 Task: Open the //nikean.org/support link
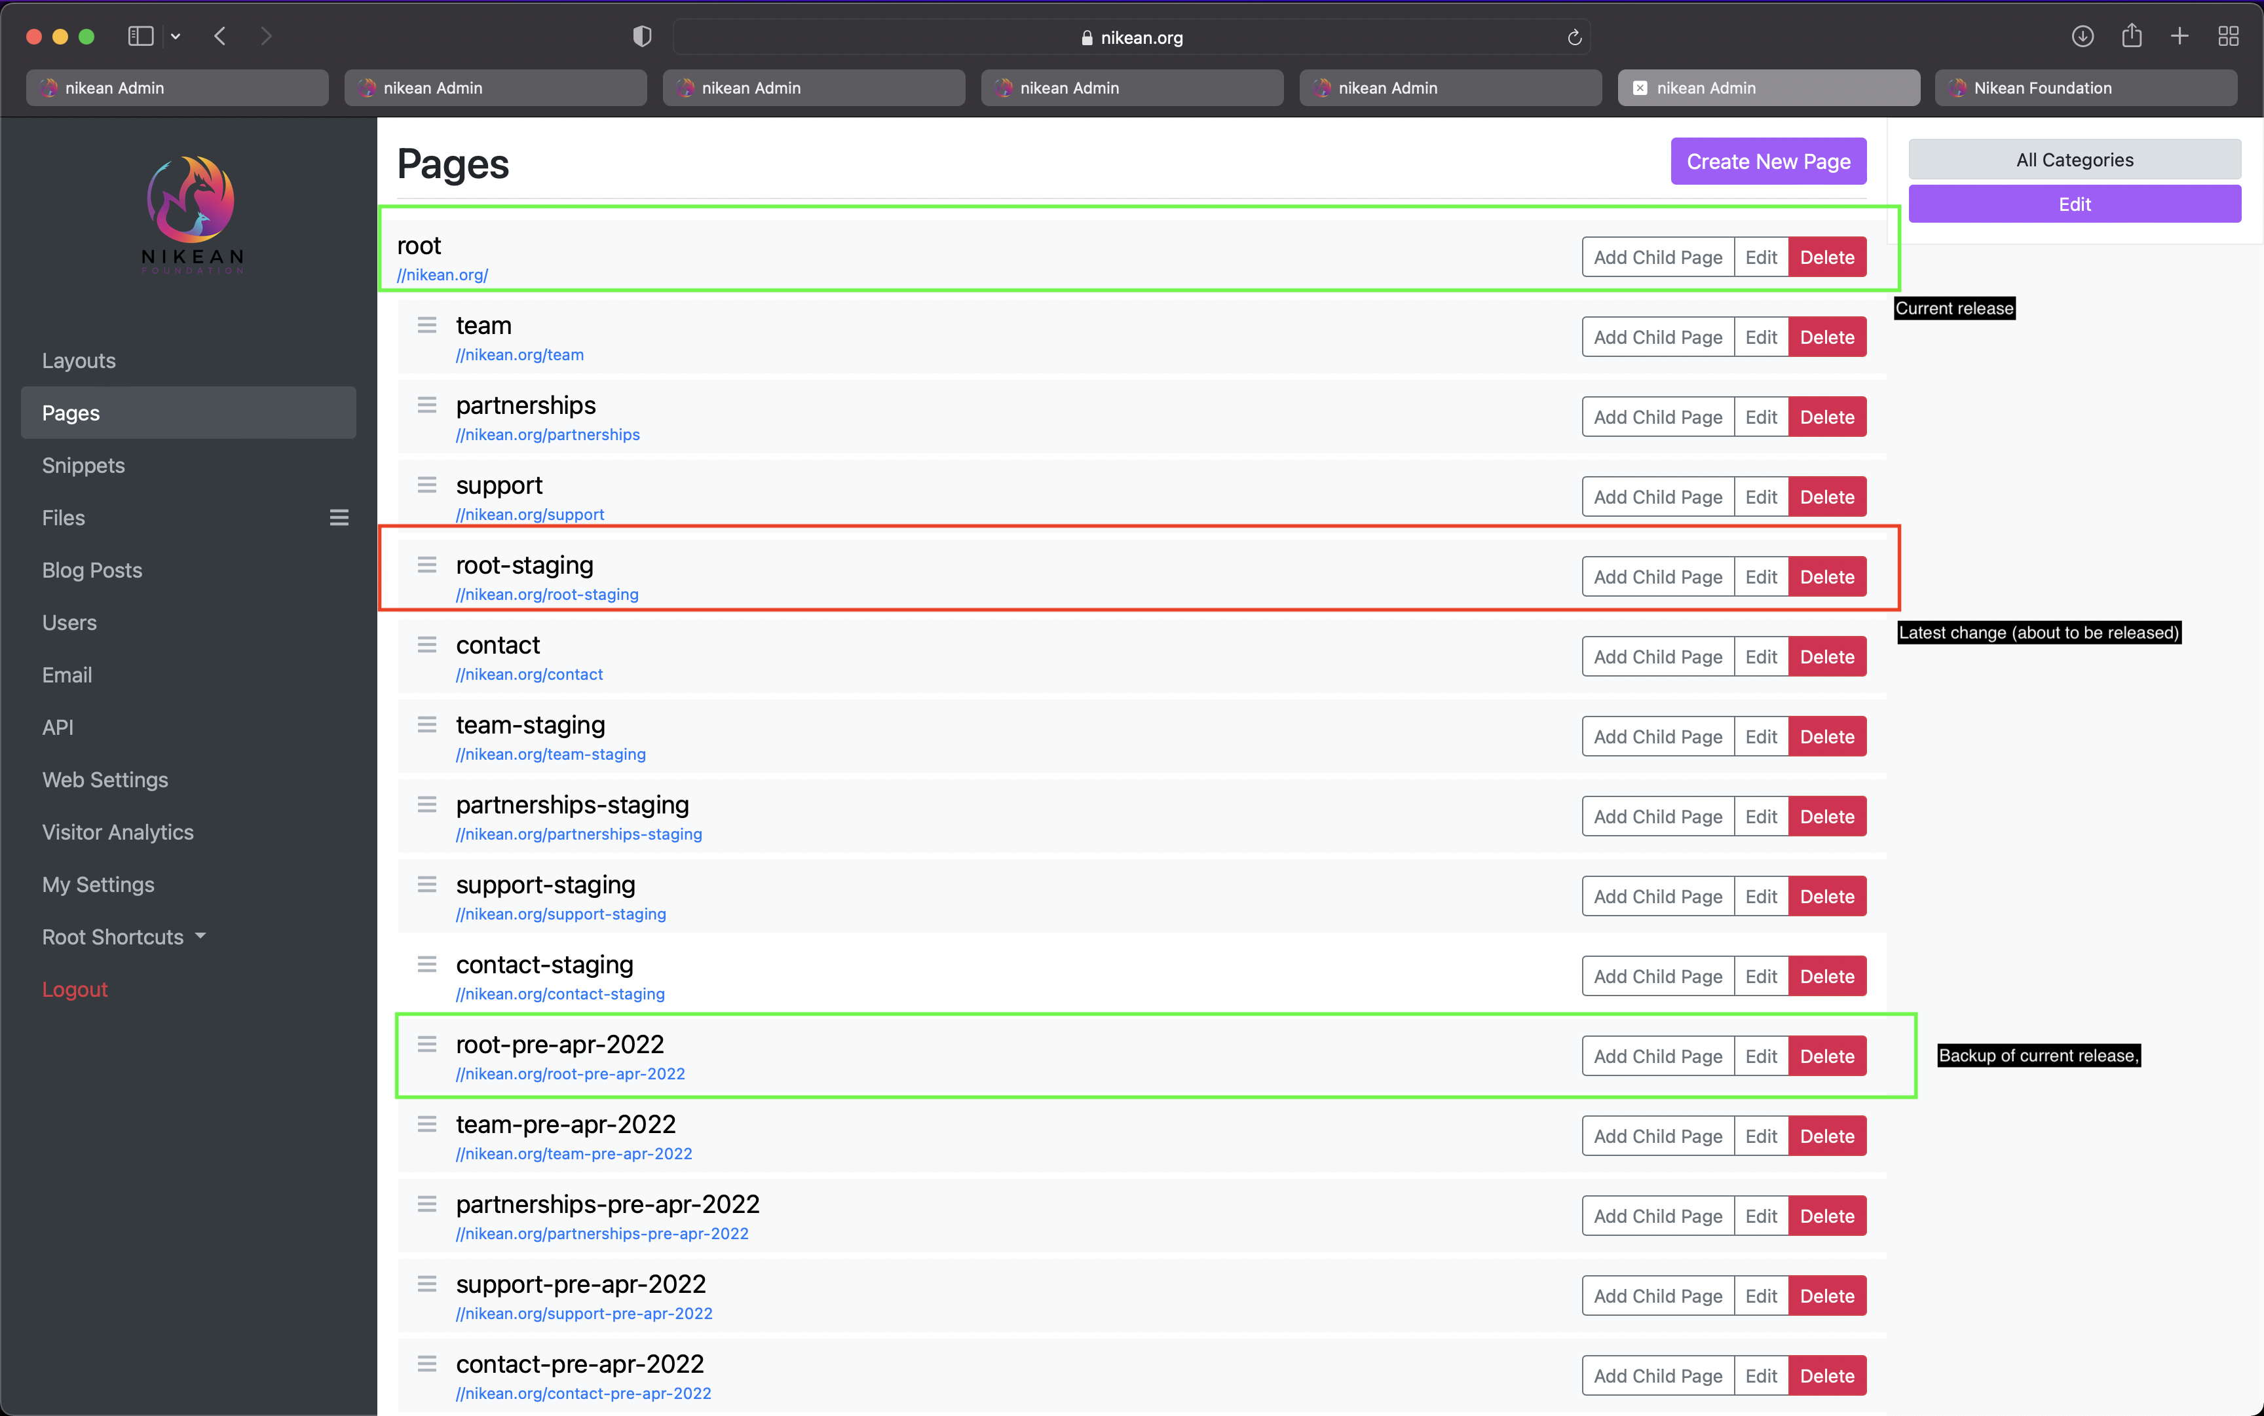[x=530, y=514]
